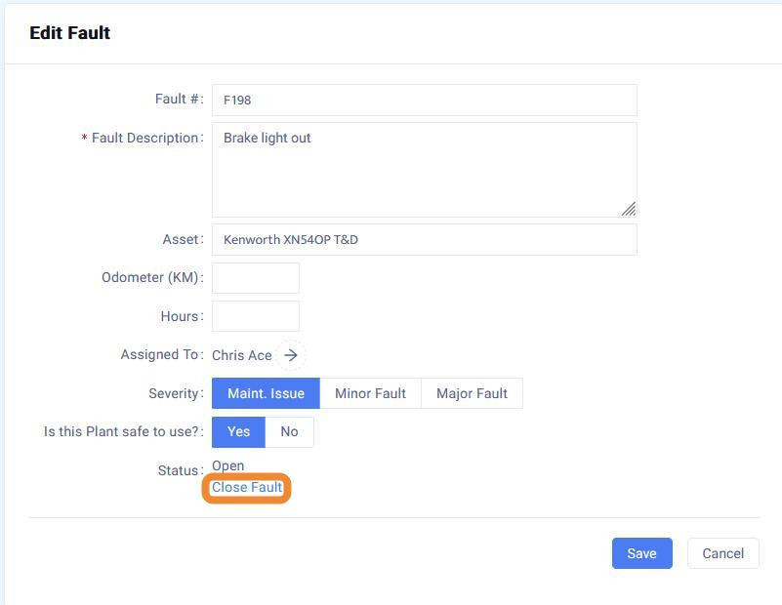The height and width of the screenshot is (605, 782).
Task: Click the Edit Fault dialog heading
Action: click(x=69, y=32)
